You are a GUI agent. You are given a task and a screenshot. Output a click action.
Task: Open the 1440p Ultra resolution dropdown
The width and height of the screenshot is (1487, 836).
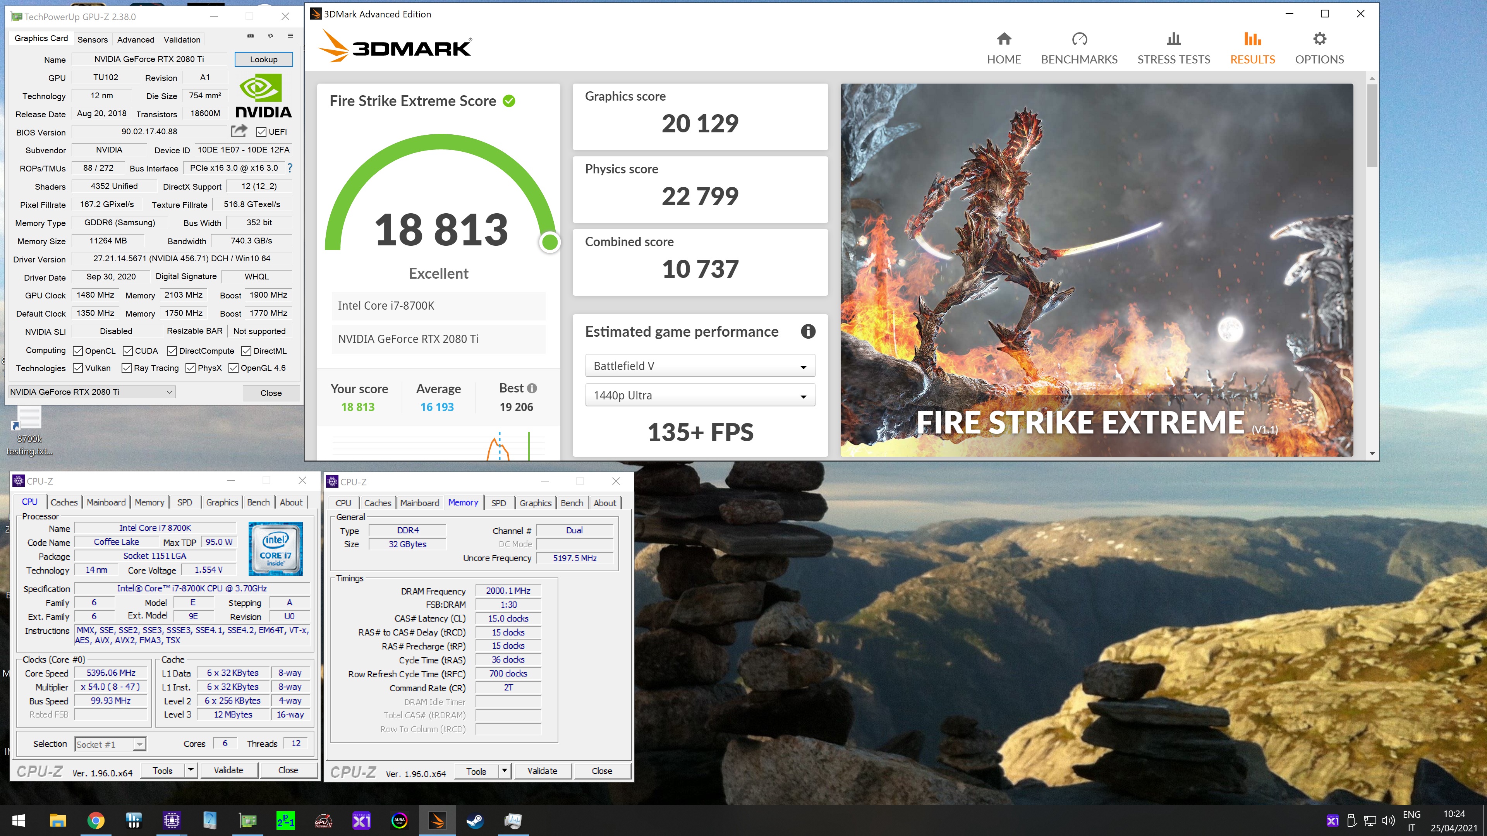point(700,395)
